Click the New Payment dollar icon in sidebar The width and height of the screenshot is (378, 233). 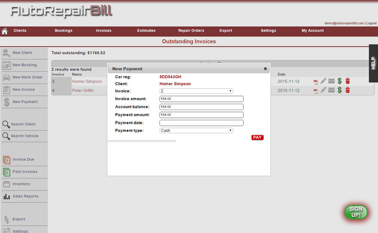[7, 102]
